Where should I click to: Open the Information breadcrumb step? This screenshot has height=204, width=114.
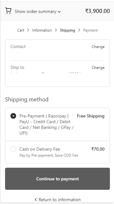tap(42, 30)
